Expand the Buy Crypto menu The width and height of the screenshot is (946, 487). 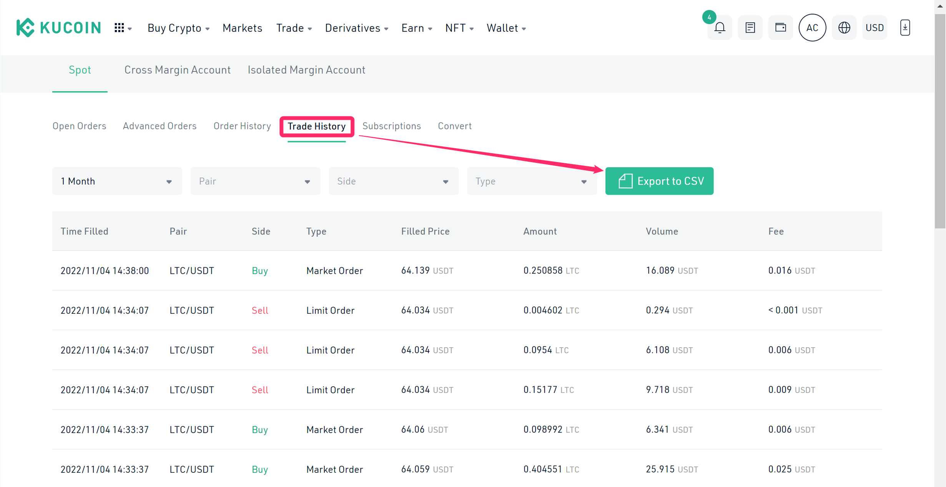coord(178,28)
